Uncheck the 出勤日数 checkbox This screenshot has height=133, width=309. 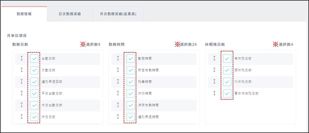[x=34, y=59]
